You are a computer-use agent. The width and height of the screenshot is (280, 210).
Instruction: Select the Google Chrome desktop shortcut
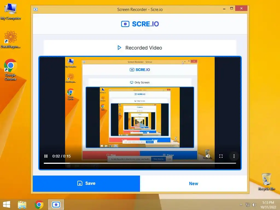(x=11, y=70)
